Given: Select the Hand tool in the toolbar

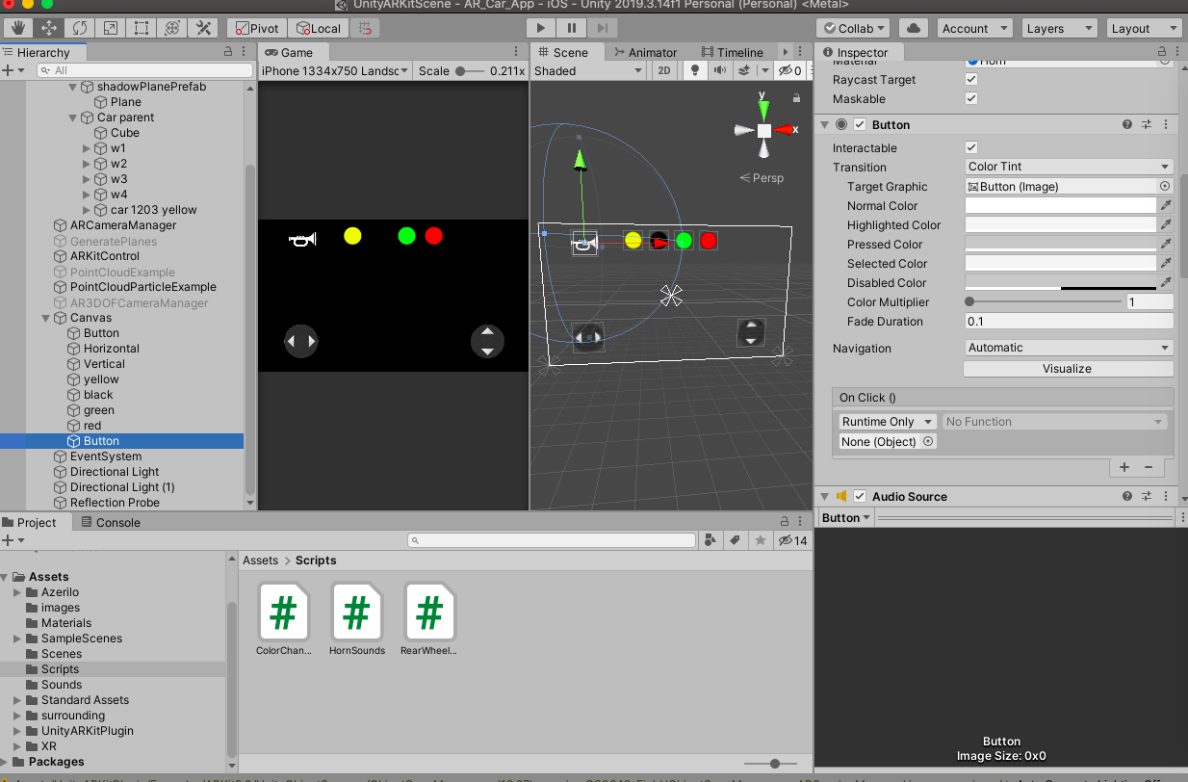Looking at the screenshot, I should 18,28.
